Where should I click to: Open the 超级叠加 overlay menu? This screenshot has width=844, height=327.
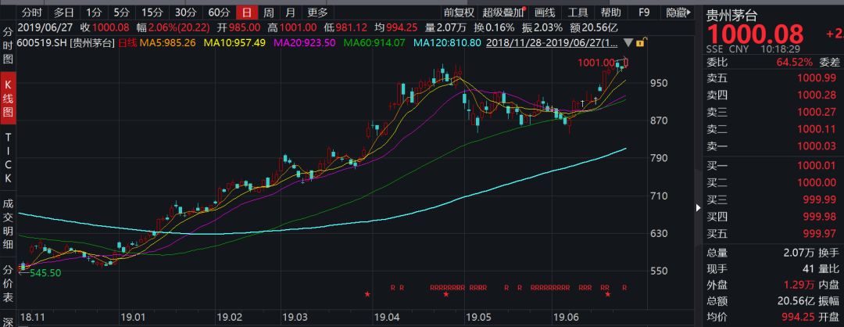tap(502, 13)
